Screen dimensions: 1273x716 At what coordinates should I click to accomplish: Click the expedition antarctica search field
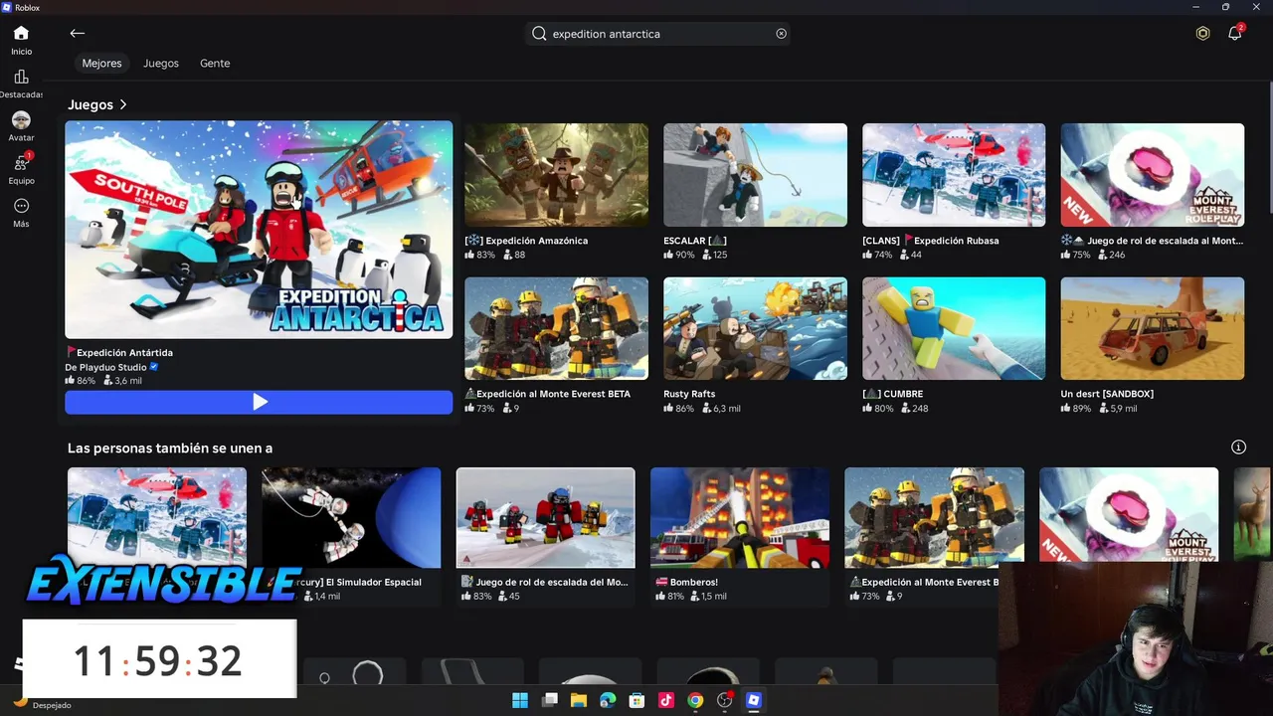point(657,34)
